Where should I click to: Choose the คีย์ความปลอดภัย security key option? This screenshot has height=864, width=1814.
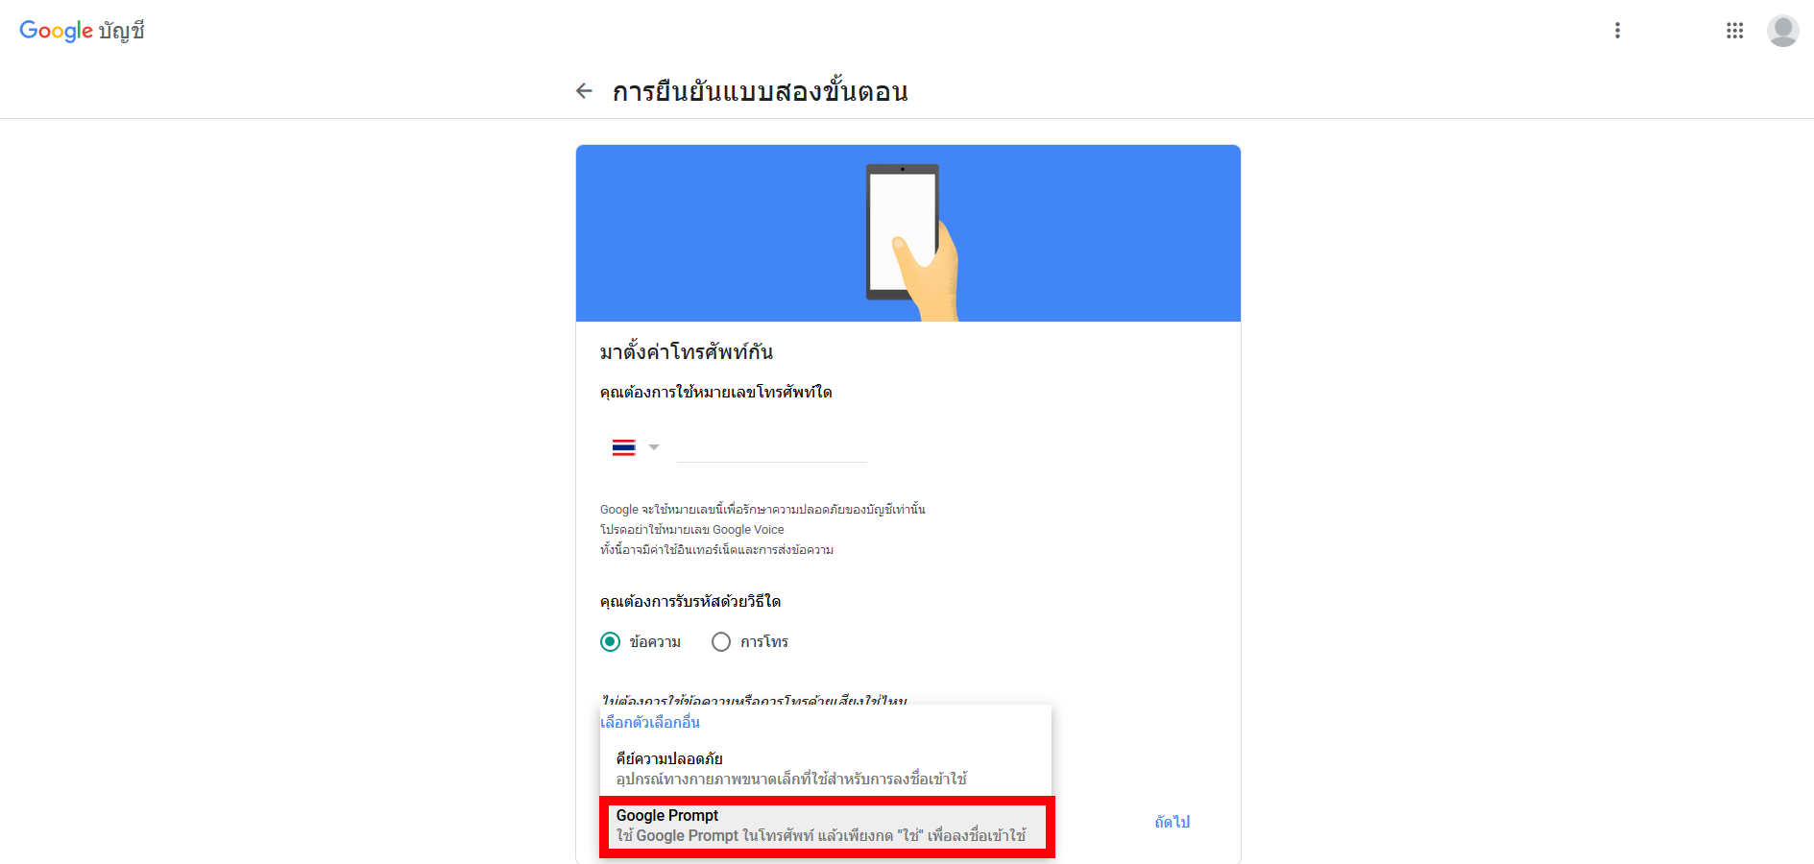tap(826, 768)
